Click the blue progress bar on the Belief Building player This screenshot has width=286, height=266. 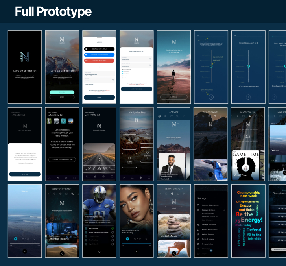(x=137, y=244)
